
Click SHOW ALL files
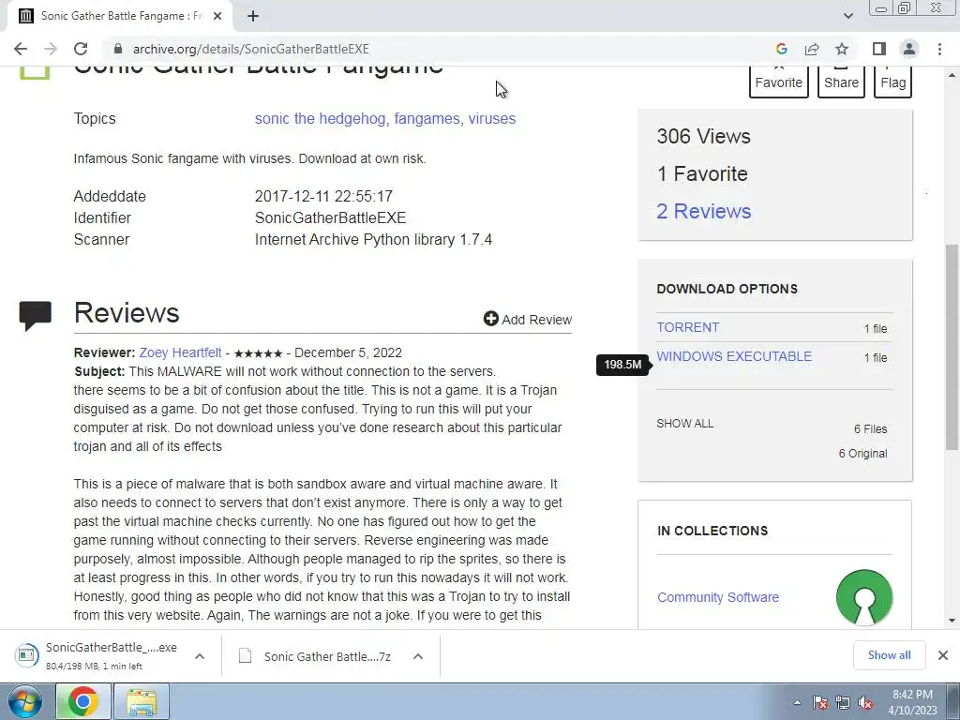point(684,424)
